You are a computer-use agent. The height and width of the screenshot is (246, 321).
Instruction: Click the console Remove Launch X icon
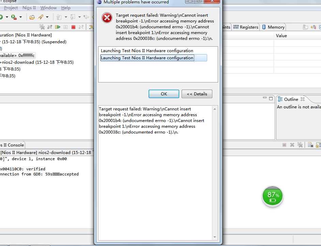point(292,145)
